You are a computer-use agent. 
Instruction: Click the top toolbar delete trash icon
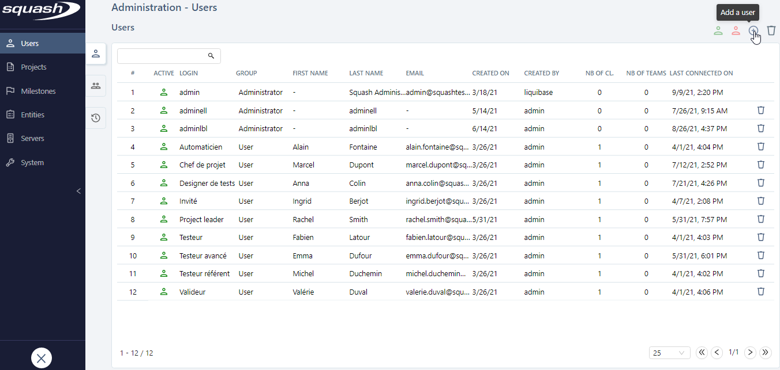pos(771,31)
